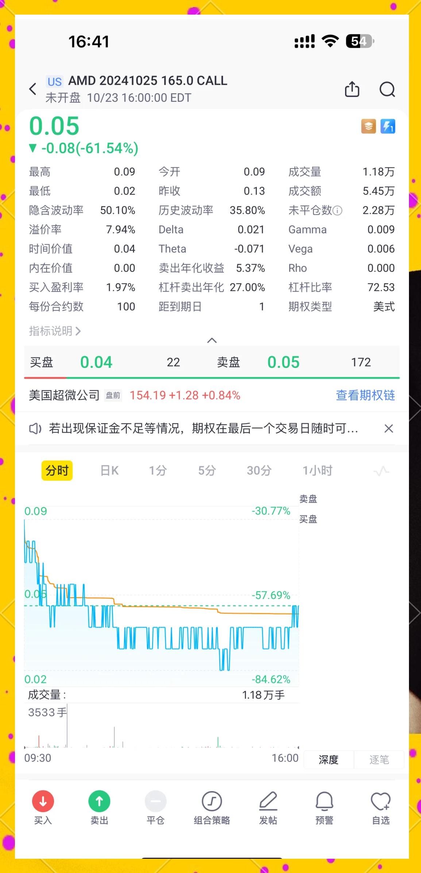Tap the 买入盈利率 value 1.97%
The width and height of the screenshot is (421, 873).
tap(120, 287)
